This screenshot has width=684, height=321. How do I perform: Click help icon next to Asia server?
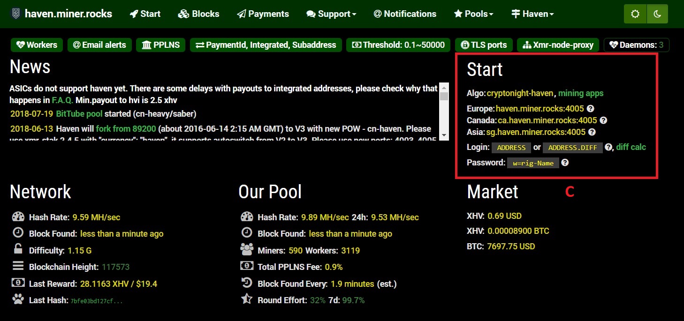pyautogui.click(x=592, y=132)
